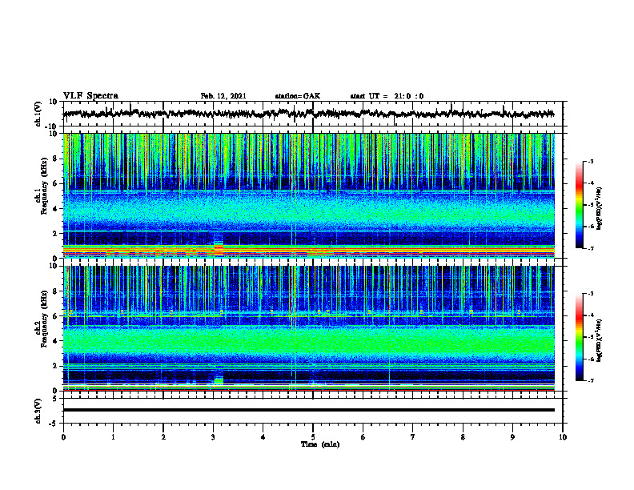Click time axis tick label "0"

pos(63,437)
